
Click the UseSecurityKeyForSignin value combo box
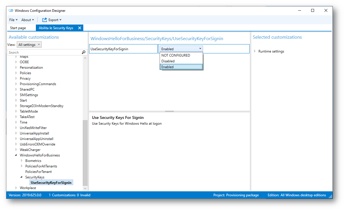181,49
